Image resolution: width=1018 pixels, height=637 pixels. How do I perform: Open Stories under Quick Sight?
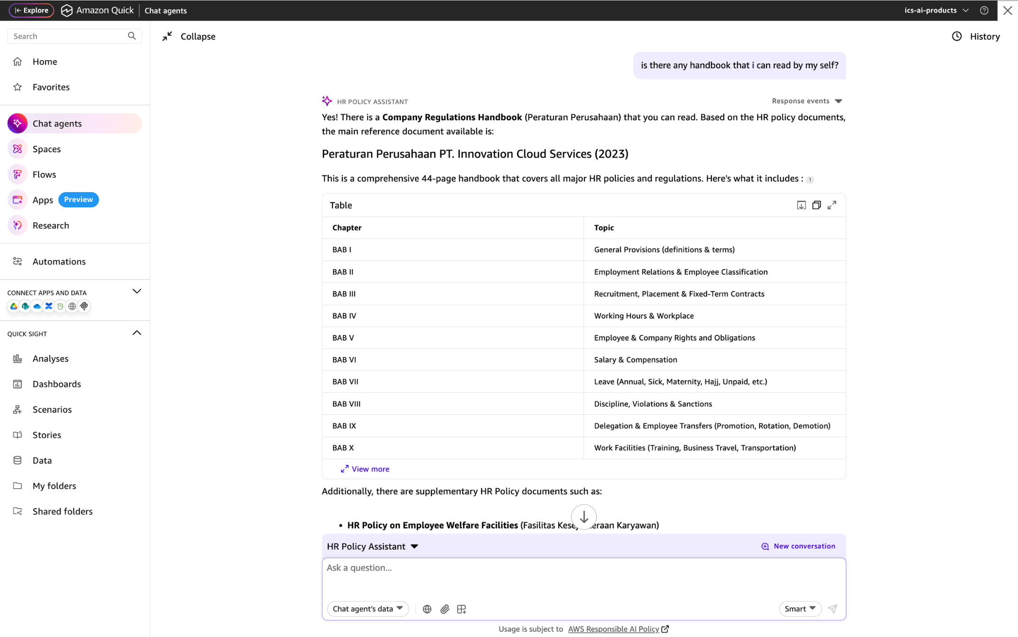click(x=47, y=435)
